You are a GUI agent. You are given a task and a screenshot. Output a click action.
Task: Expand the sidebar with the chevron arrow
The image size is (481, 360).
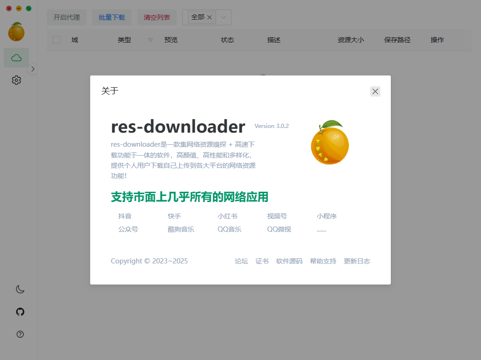(x=32, y=69)
